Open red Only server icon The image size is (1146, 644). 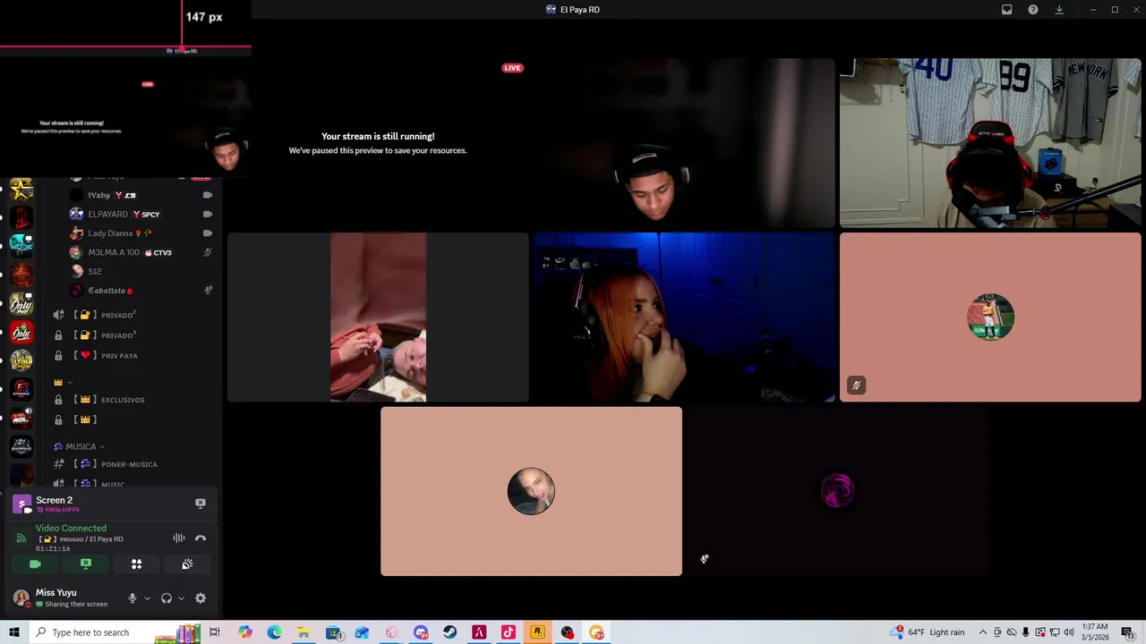pyautogui.click(x=21, y=333)
